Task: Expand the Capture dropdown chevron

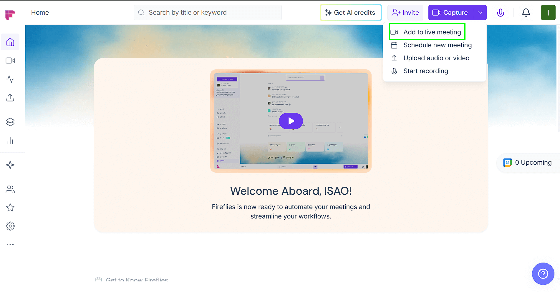Action: pyautogui.click(x=480, y=12)
